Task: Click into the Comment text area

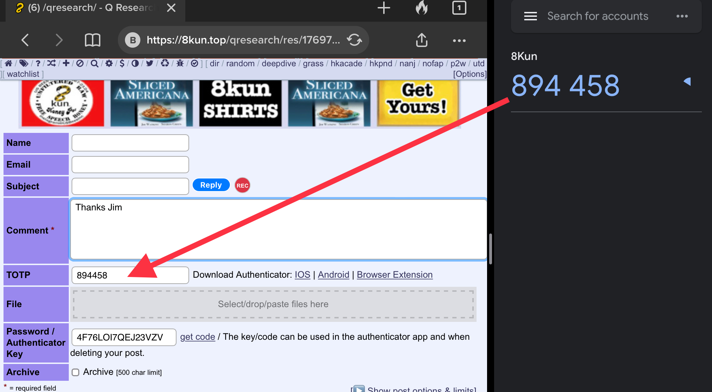Action: pyautogui.click(x=278, y=229)
